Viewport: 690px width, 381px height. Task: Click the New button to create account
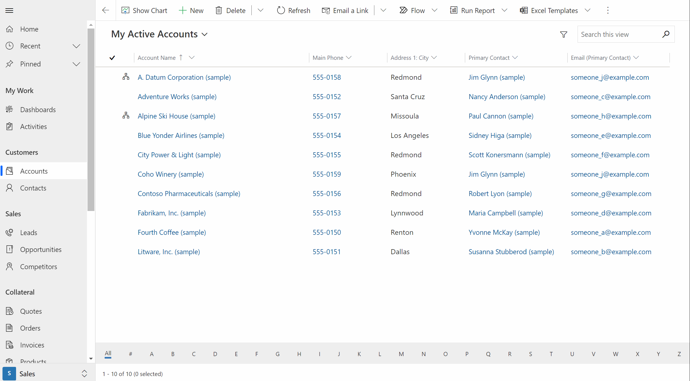pyautogui.click(x=191, y=10)
